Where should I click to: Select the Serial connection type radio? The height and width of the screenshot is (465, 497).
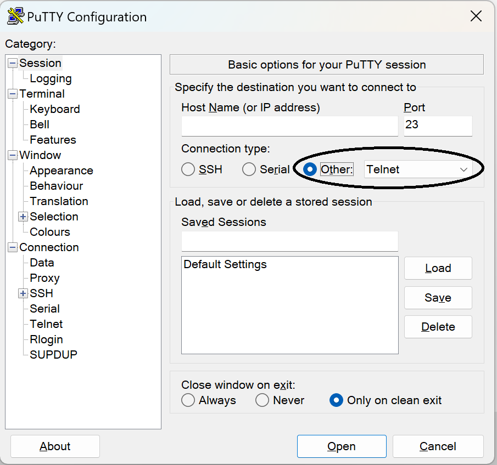point(249,169)
